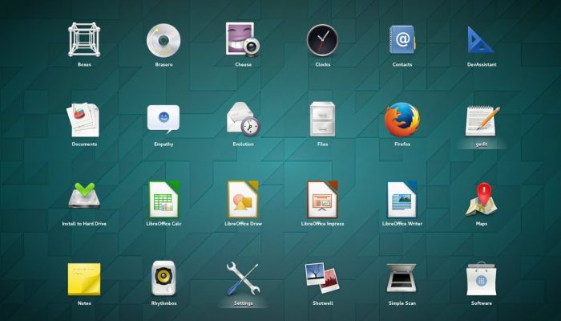Launch LibreOffice Impress presentation app
This screenshot has height=321, width=561.
(323, 199)
